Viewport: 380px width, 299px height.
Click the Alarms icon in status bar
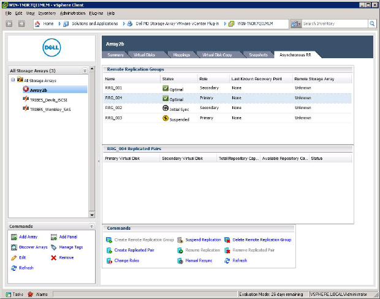[31, 294]
